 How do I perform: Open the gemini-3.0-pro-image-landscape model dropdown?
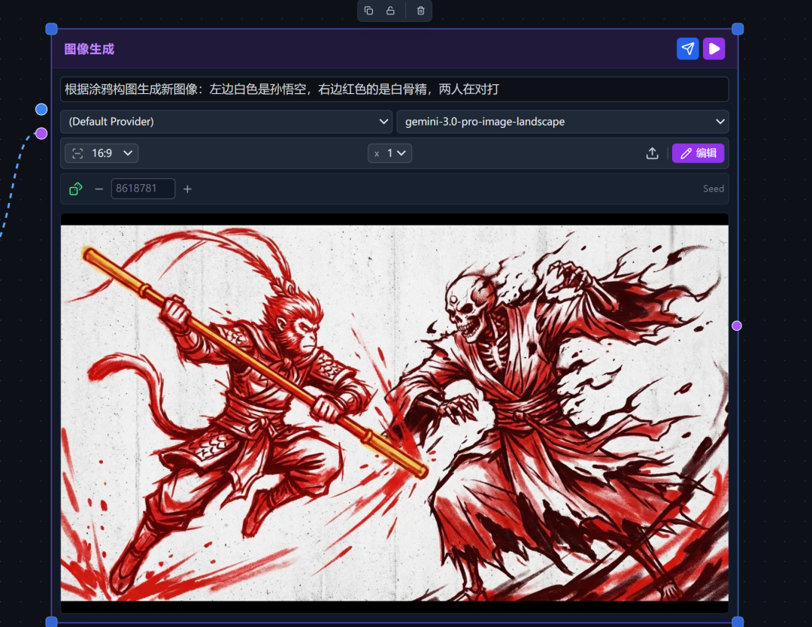point(563,122)
